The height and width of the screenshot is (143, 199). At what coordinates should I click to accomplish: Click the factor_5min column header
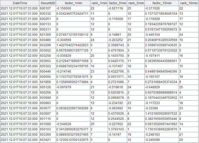click(117, 3)
